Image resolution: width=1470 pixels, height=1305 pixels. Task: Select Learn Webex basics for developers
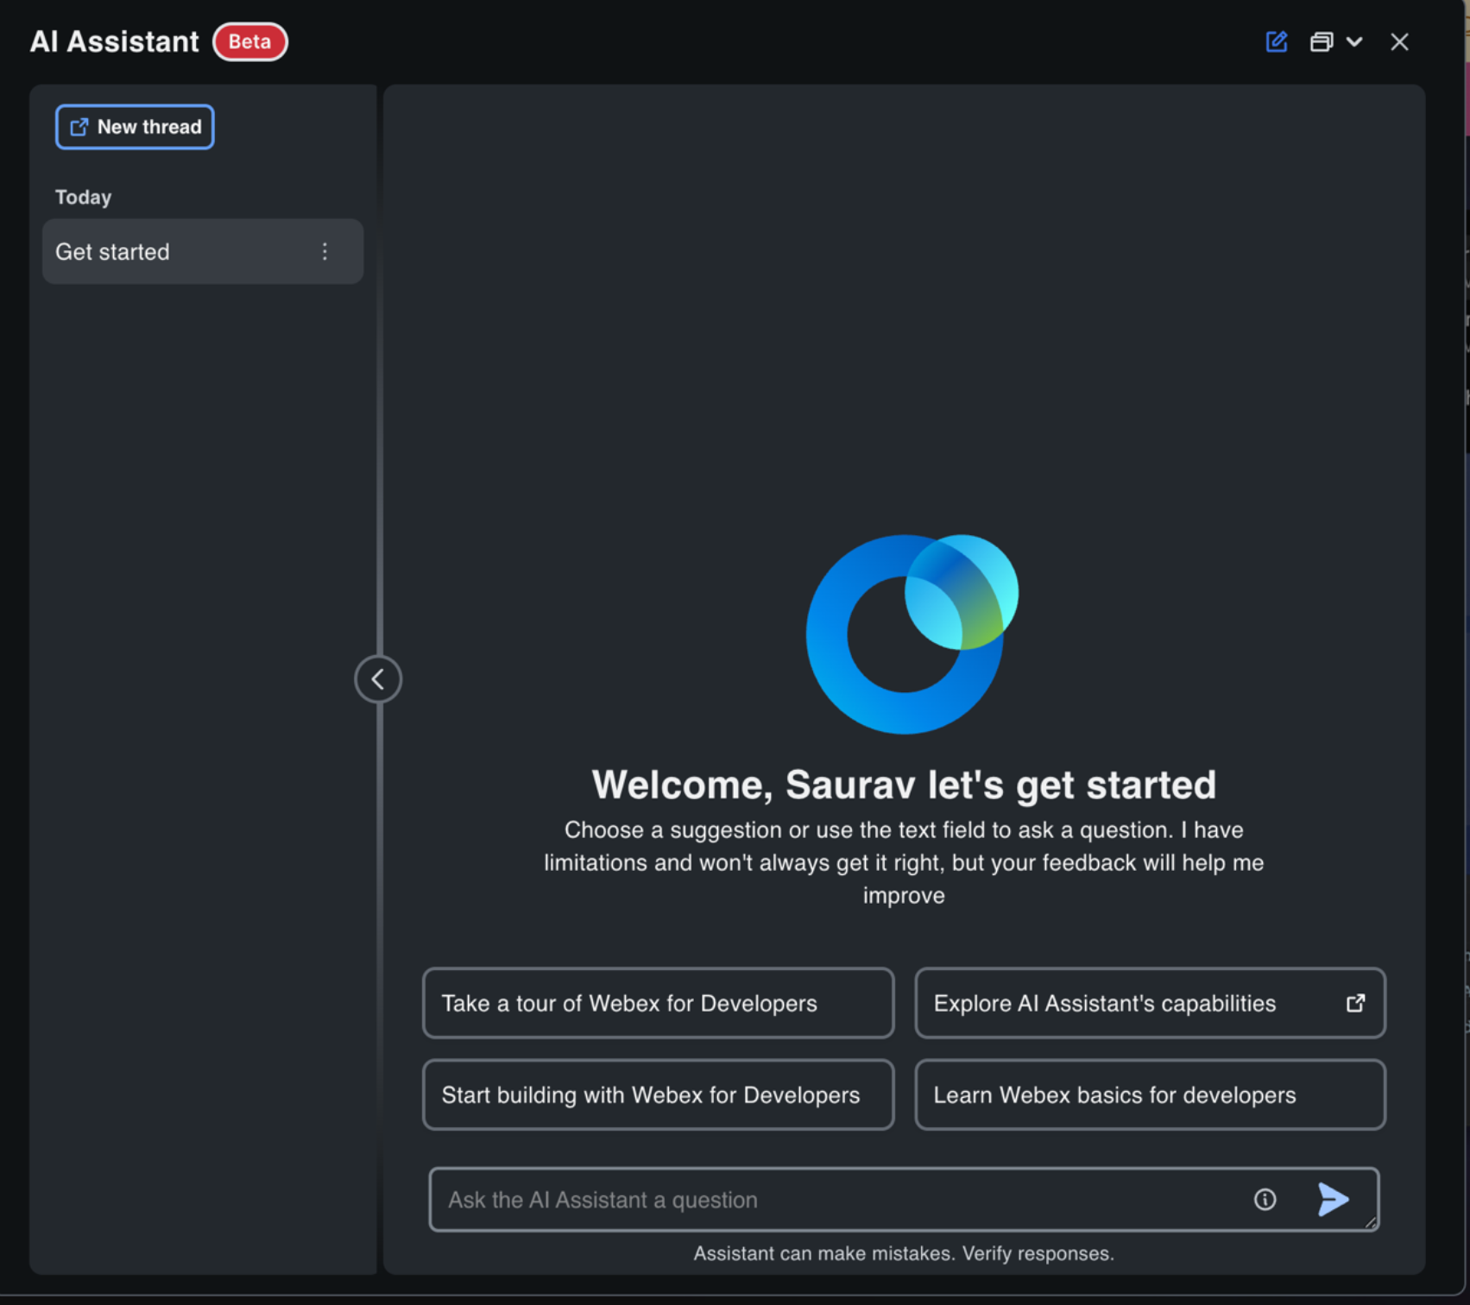(1150, 1094)
